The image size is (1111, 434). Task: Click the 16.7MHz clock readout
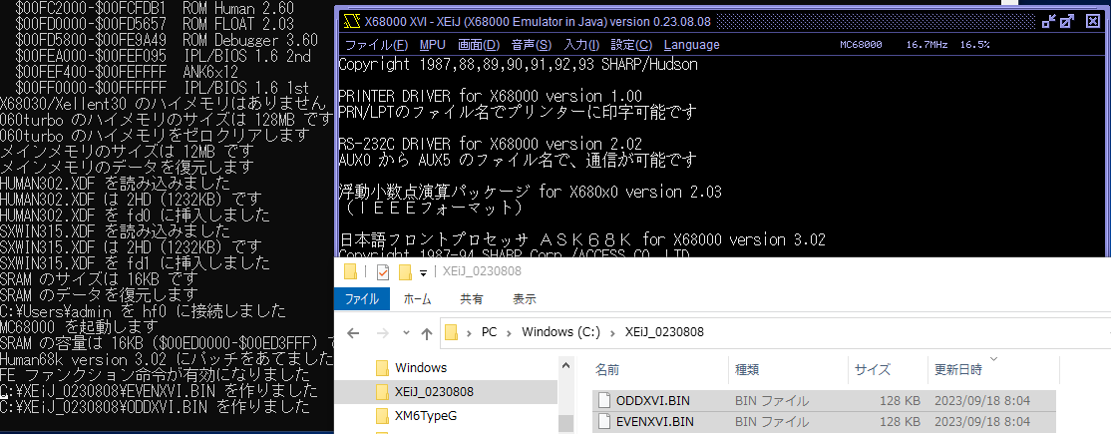[x=927, y=45]
